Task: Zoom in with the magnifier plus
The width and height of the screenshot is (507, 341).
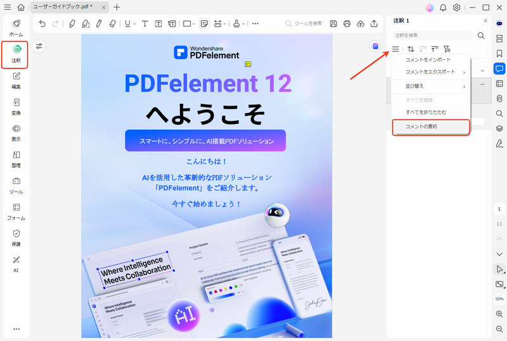Action: [x=499, y=314]
